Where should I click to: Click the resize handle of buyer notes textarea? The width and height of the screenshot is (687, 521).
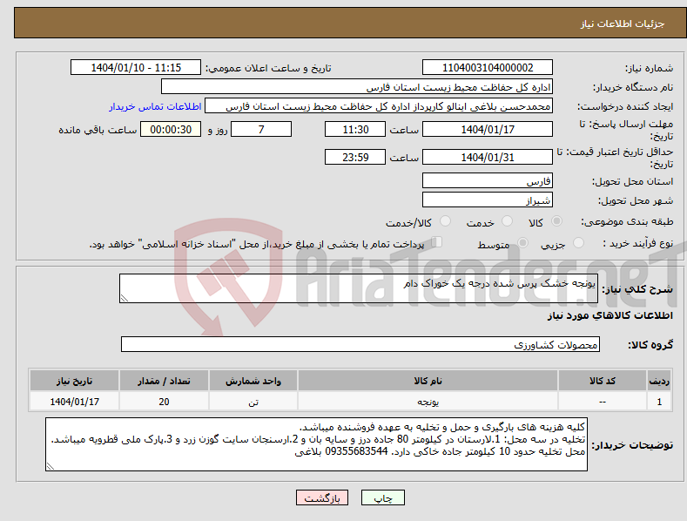[x=51, y=467]
